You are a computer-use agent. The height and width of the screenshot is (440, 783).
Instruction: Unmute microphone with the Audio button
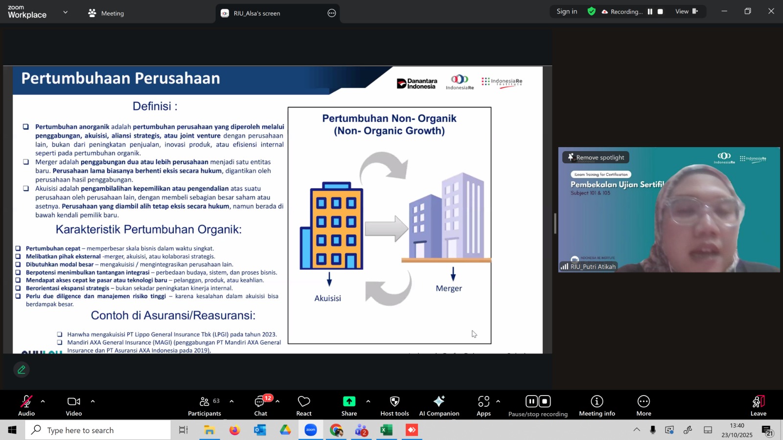pyautogui.click(x=26, y=405)
